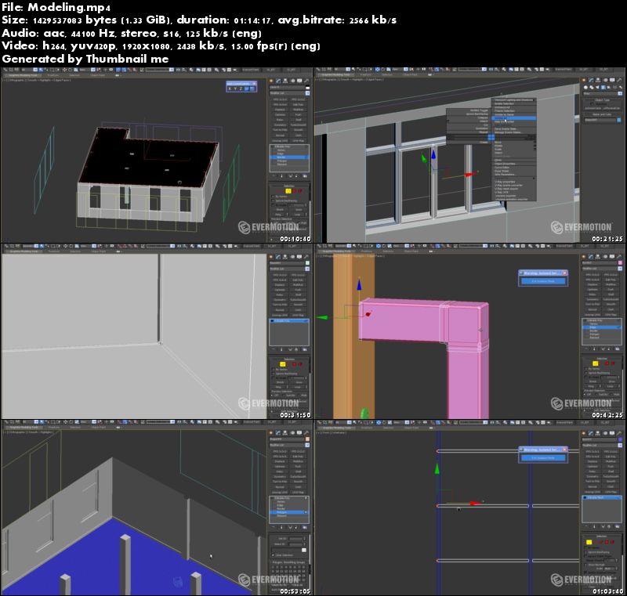Screen dimensions: 627x596
Task: Enable Ignore Backfacing in 00:10:40 thumbnail
Action: click(x=273, y=200)
